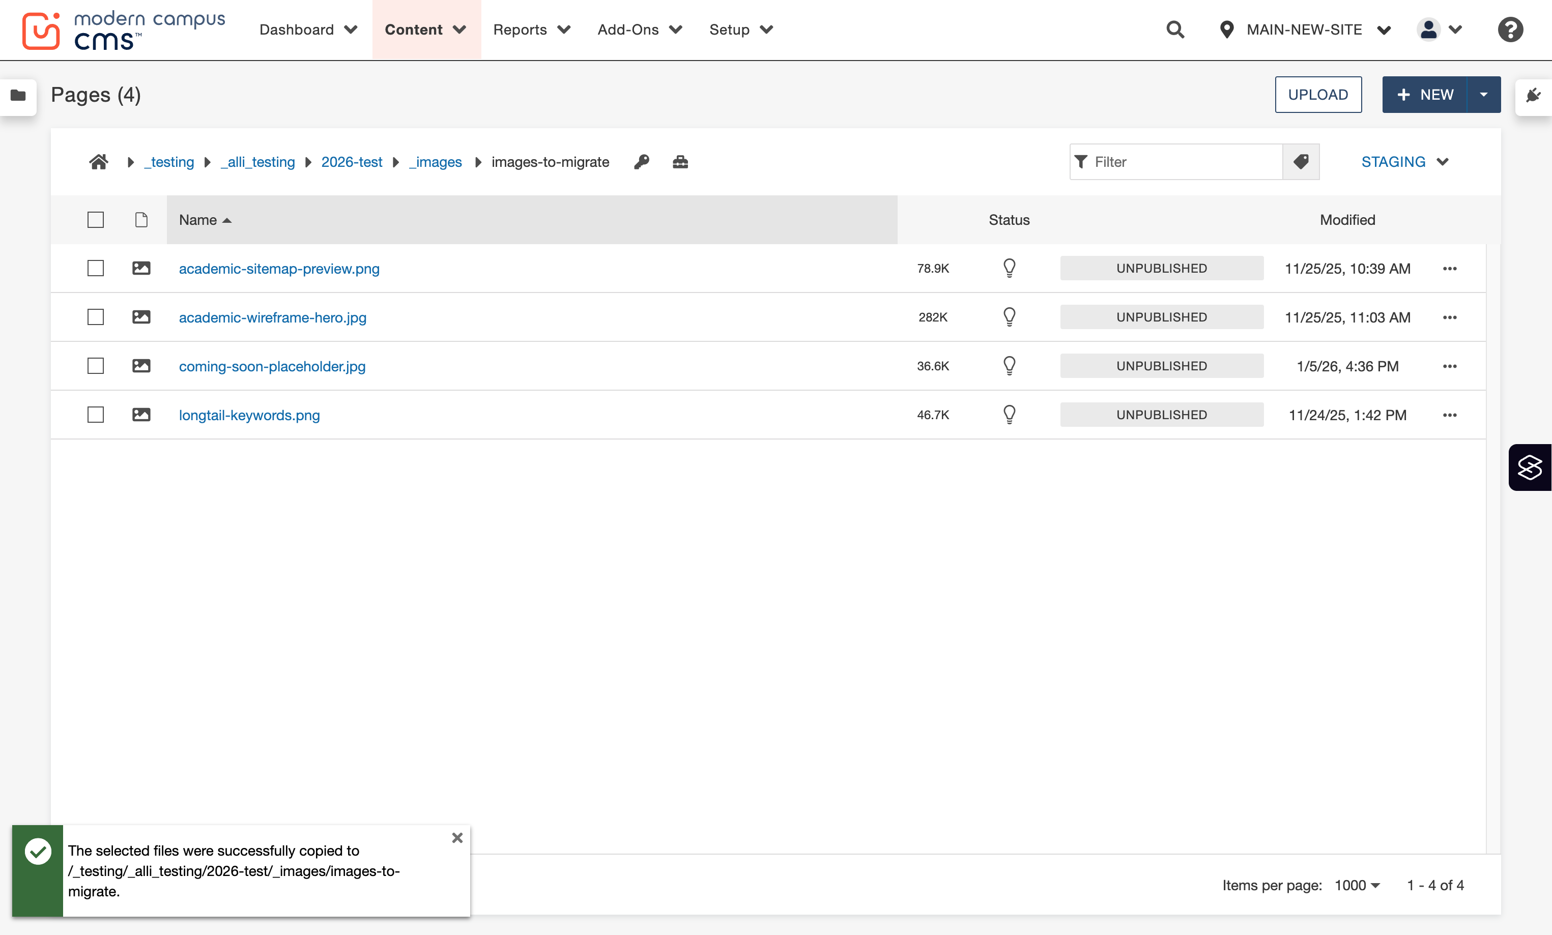Open the Dashboard menu
Viewport: 1552px width, 935px height.
coord(308,30)
